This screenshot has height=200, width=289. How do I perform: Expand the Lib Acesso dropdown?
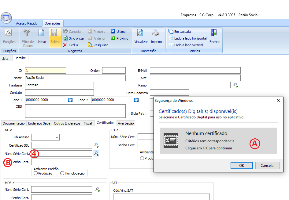coord(57,137)
